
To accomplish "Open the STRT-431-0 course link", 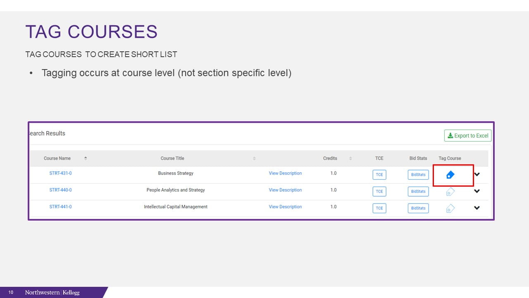I will click(60, 173).
